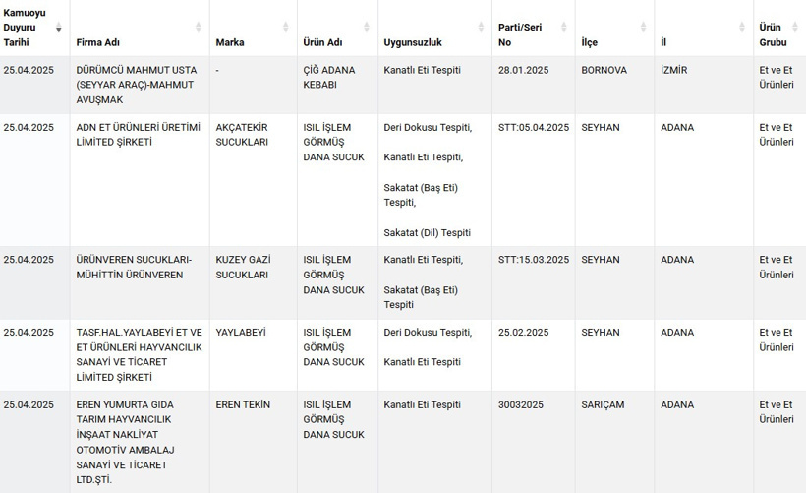Click sort arrows in Firma Adı column
This screenshot has height=493, width=806.
199,28
